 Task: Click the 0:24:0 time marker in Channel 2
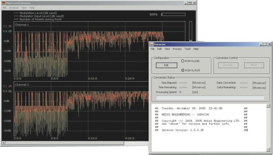pos(130,138)
